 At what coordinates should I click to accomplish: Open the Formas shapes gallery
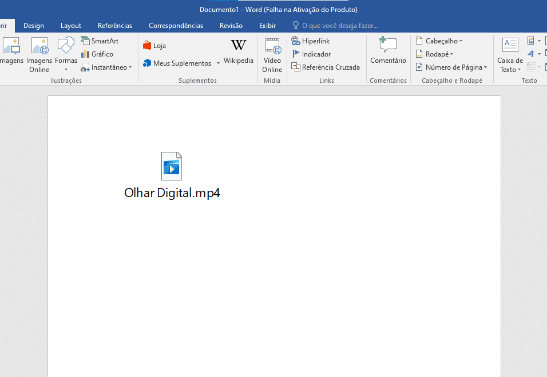[66, 55]
